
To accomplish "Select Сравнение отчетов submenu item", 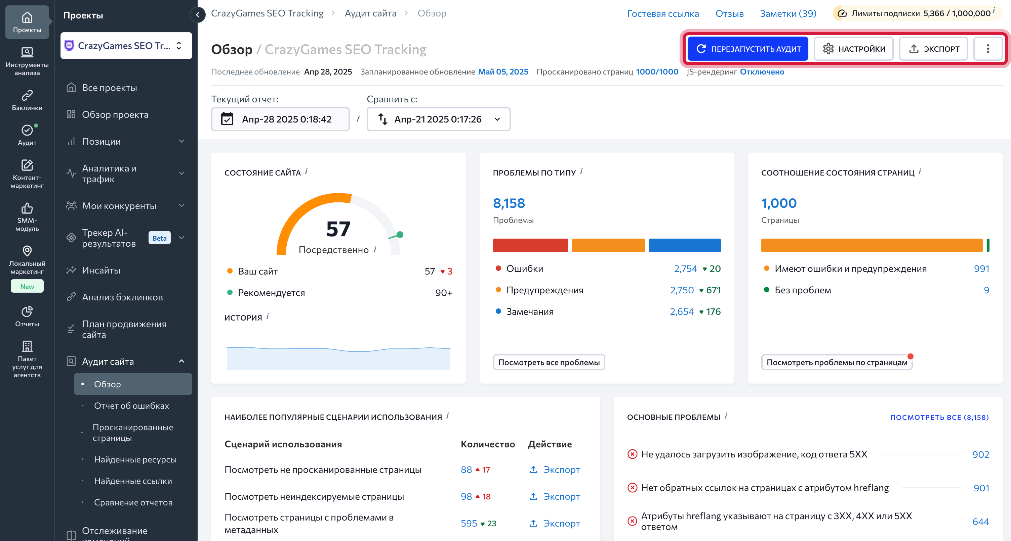I will 133,502.
